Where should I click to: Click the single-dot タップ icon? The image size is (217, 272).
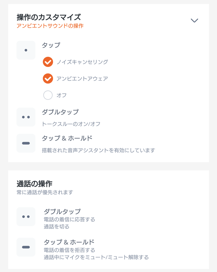[x=26, y=50]
